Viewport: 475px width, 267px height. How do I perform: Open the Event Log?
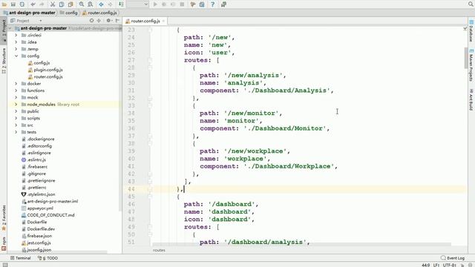(453, 258)
